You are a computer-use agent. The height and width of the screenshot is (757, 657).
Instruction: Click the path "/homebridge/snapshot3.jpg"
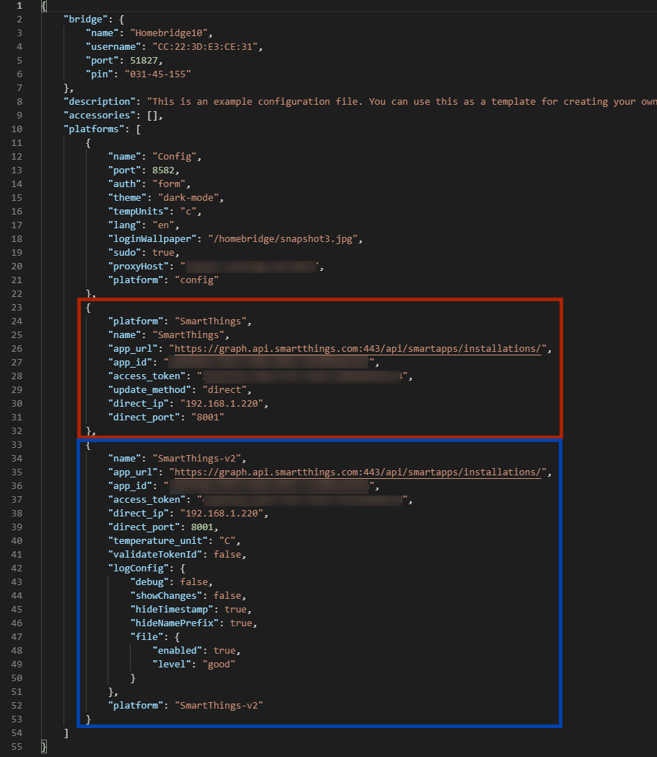pyautogui.click(x=283, y=239)
